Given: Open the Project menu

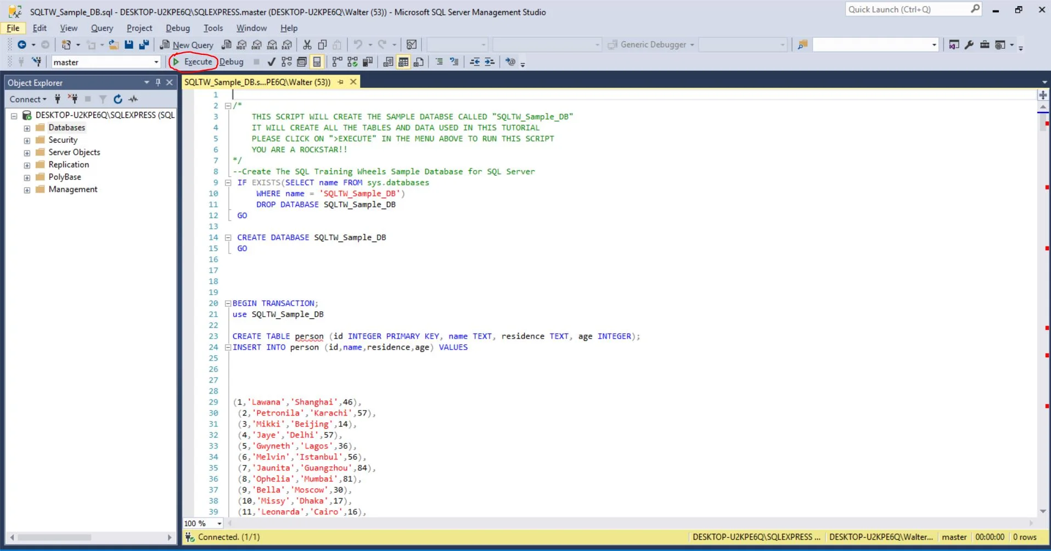Looking at the screenshot, I should (139, 28).
